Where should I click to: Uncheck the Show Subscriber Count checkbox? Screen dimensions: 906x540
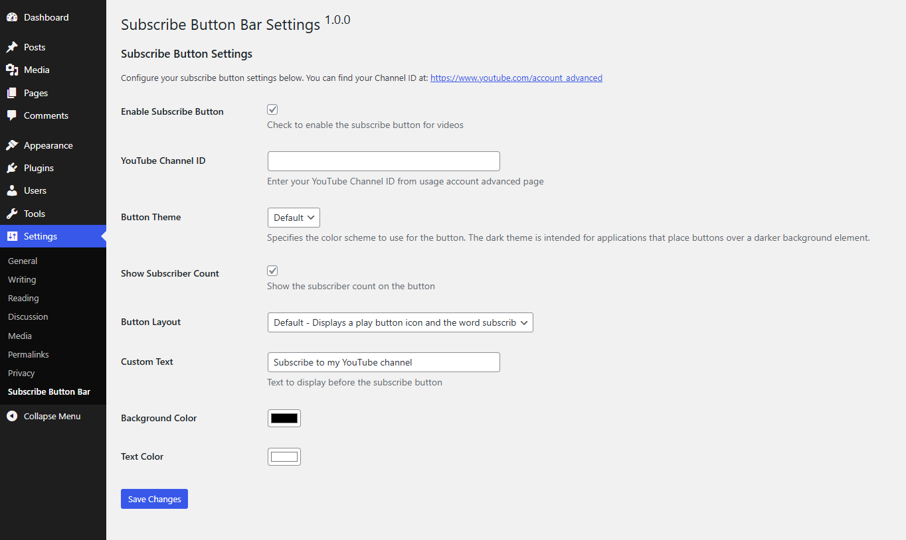click(272, 271)
